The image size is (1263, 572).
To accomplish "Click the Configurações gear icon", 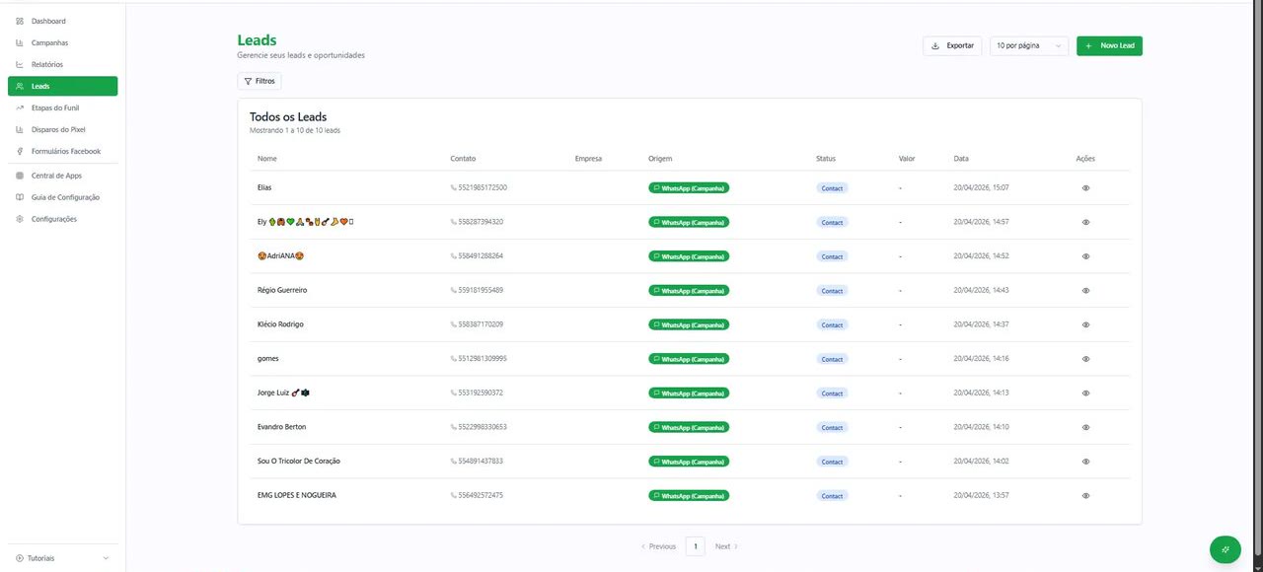I will pos(20,219).
